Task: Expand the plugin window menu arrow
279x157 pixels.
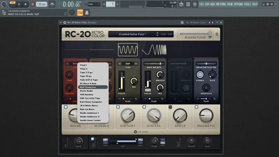Action: coord(61,23)
